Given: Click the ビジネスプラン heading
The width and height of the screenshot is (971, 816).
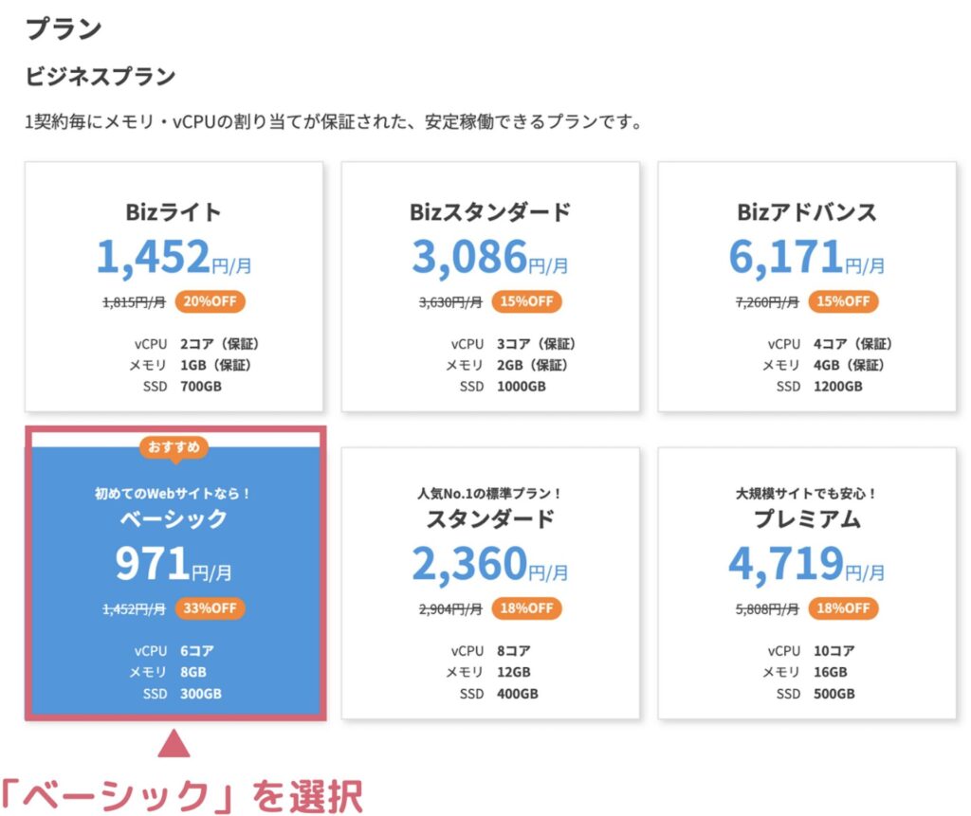Looking at the screenshot, I should pos(101,76).
